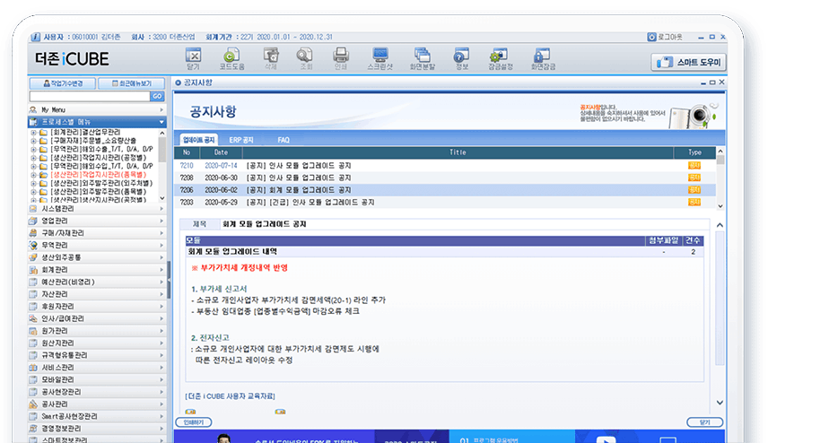829x443 pixels.
Task: Open the 모바일관리 menu
Action: [97, 379]
